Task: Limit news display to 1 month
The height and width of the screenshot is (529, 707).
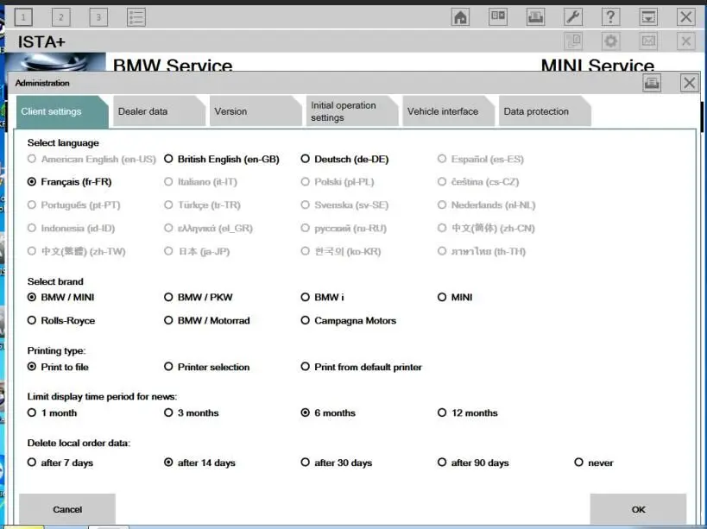Action: click(52, 412)
